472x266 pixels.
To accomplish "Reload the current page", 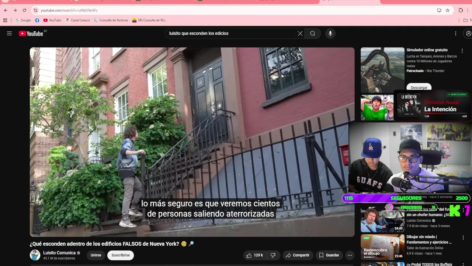I will tap(24, 10).
